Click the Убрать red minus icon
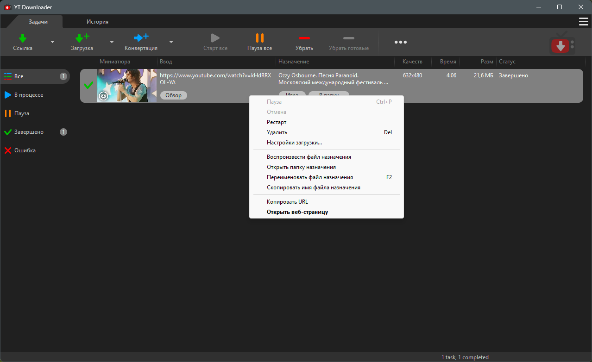Screen dimensions: 592x362 (304, 38)
